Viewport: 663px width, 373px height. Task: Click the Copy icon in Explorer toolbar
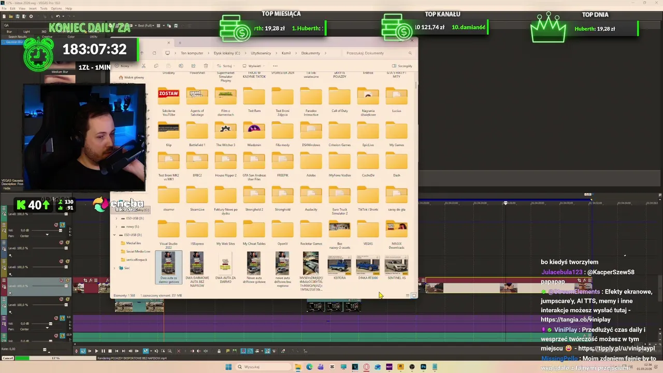(x=156, y=66)
